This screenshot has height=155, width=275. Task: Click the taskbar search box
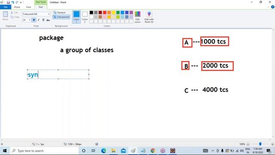pyautogui.click(x=44, y=151)
